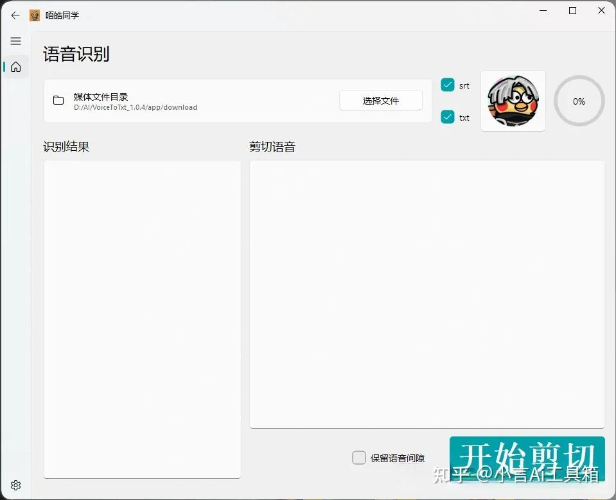Click the 识别结果 section title
The width and height of the screenshot is (616, 500).
tap(66, 146)
